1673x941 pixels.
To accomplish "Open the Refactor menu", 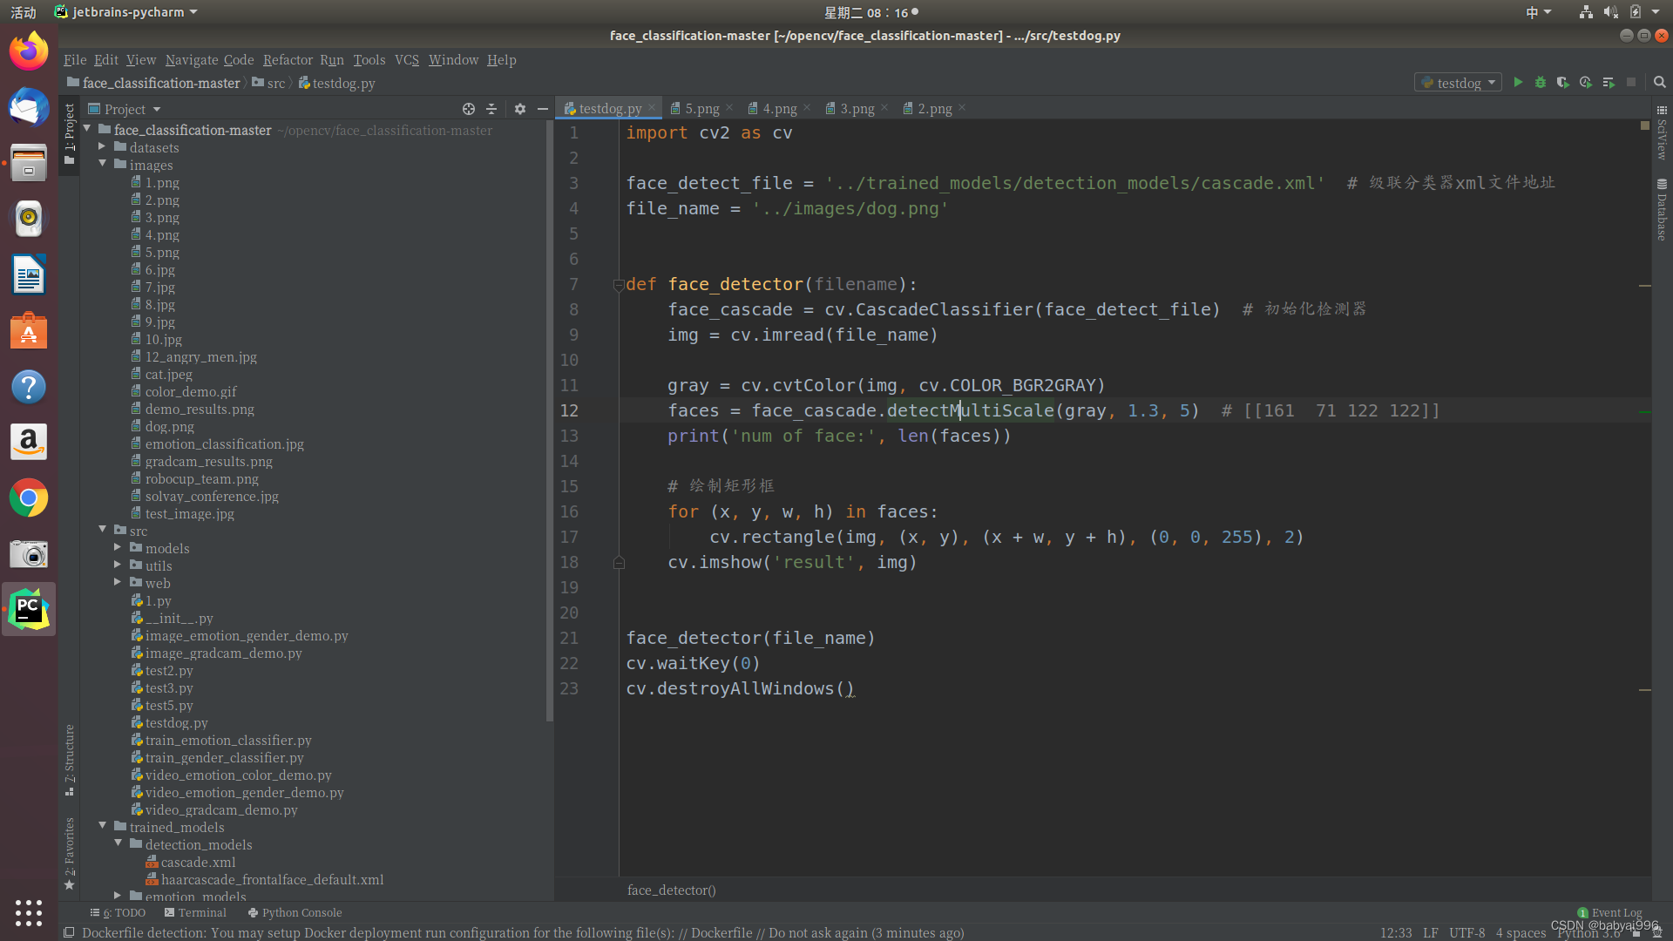I will coord(288,59).
